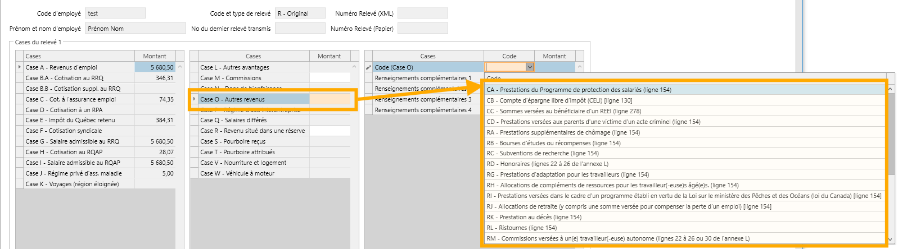Image resolution: width=898 pixels, height=249 pixels.
Task: Click the Case E amount 384,31
Action: (x=155, y=120)
